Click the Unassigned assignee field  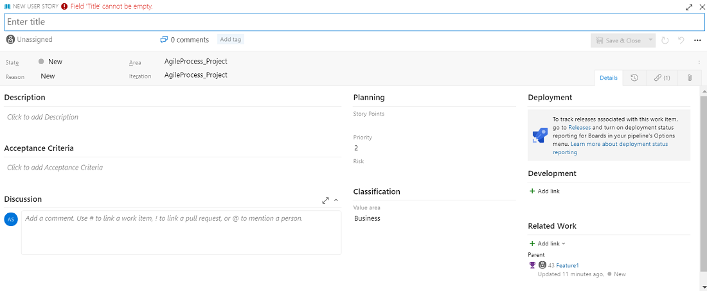(30, 39)
